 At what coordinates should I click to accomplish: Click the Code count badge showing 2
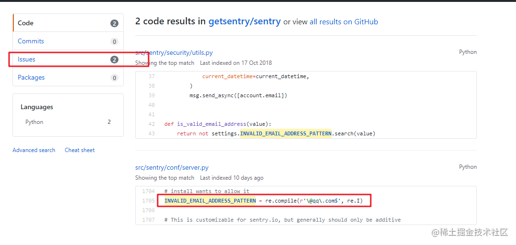(x=114, y=23)
